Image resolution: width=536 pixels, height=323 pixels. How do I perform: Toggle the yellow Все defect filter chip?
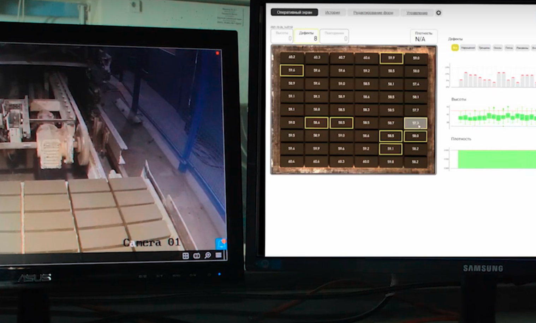click(455, 48)
